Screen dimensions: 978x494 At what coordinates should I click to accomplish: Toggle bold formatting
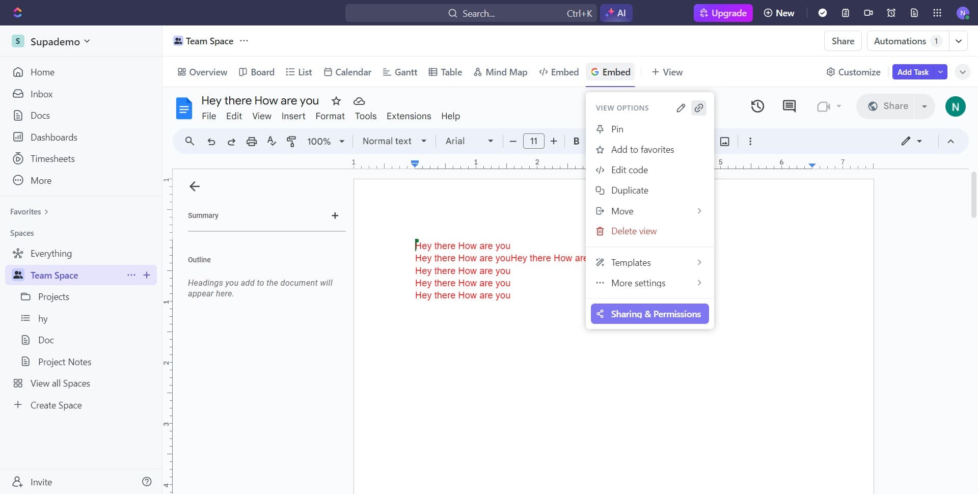click(x=576, y=142)
